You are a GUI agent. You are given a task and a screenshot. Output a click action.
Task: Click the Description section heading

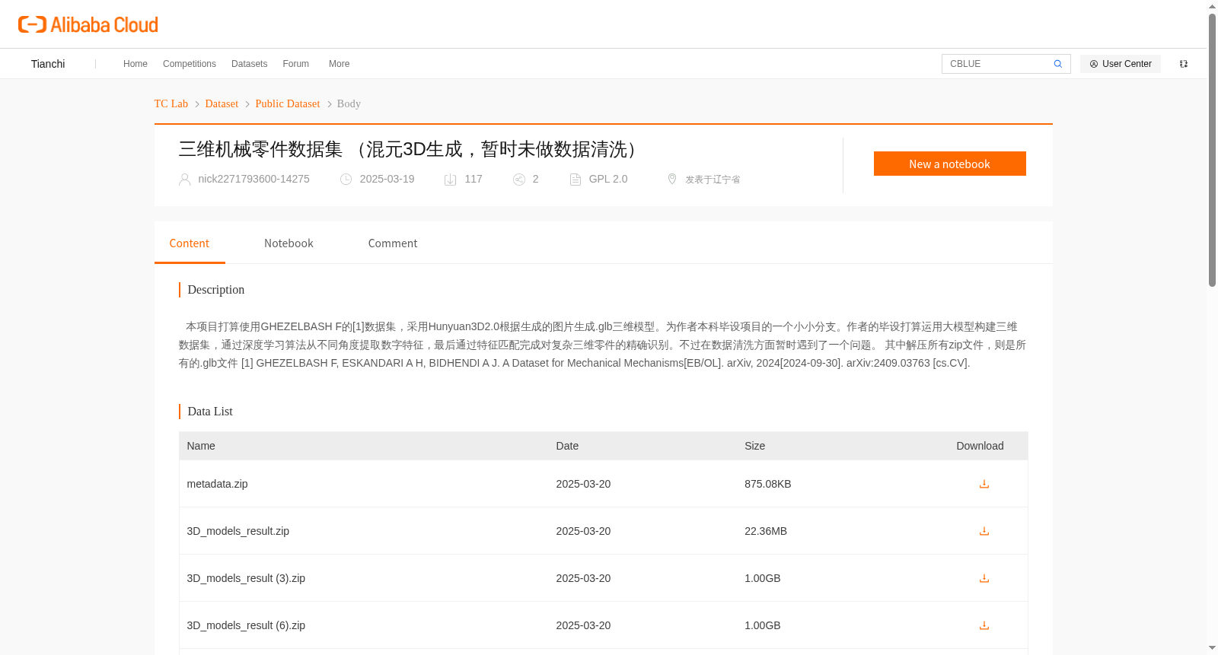click(216, 290)
